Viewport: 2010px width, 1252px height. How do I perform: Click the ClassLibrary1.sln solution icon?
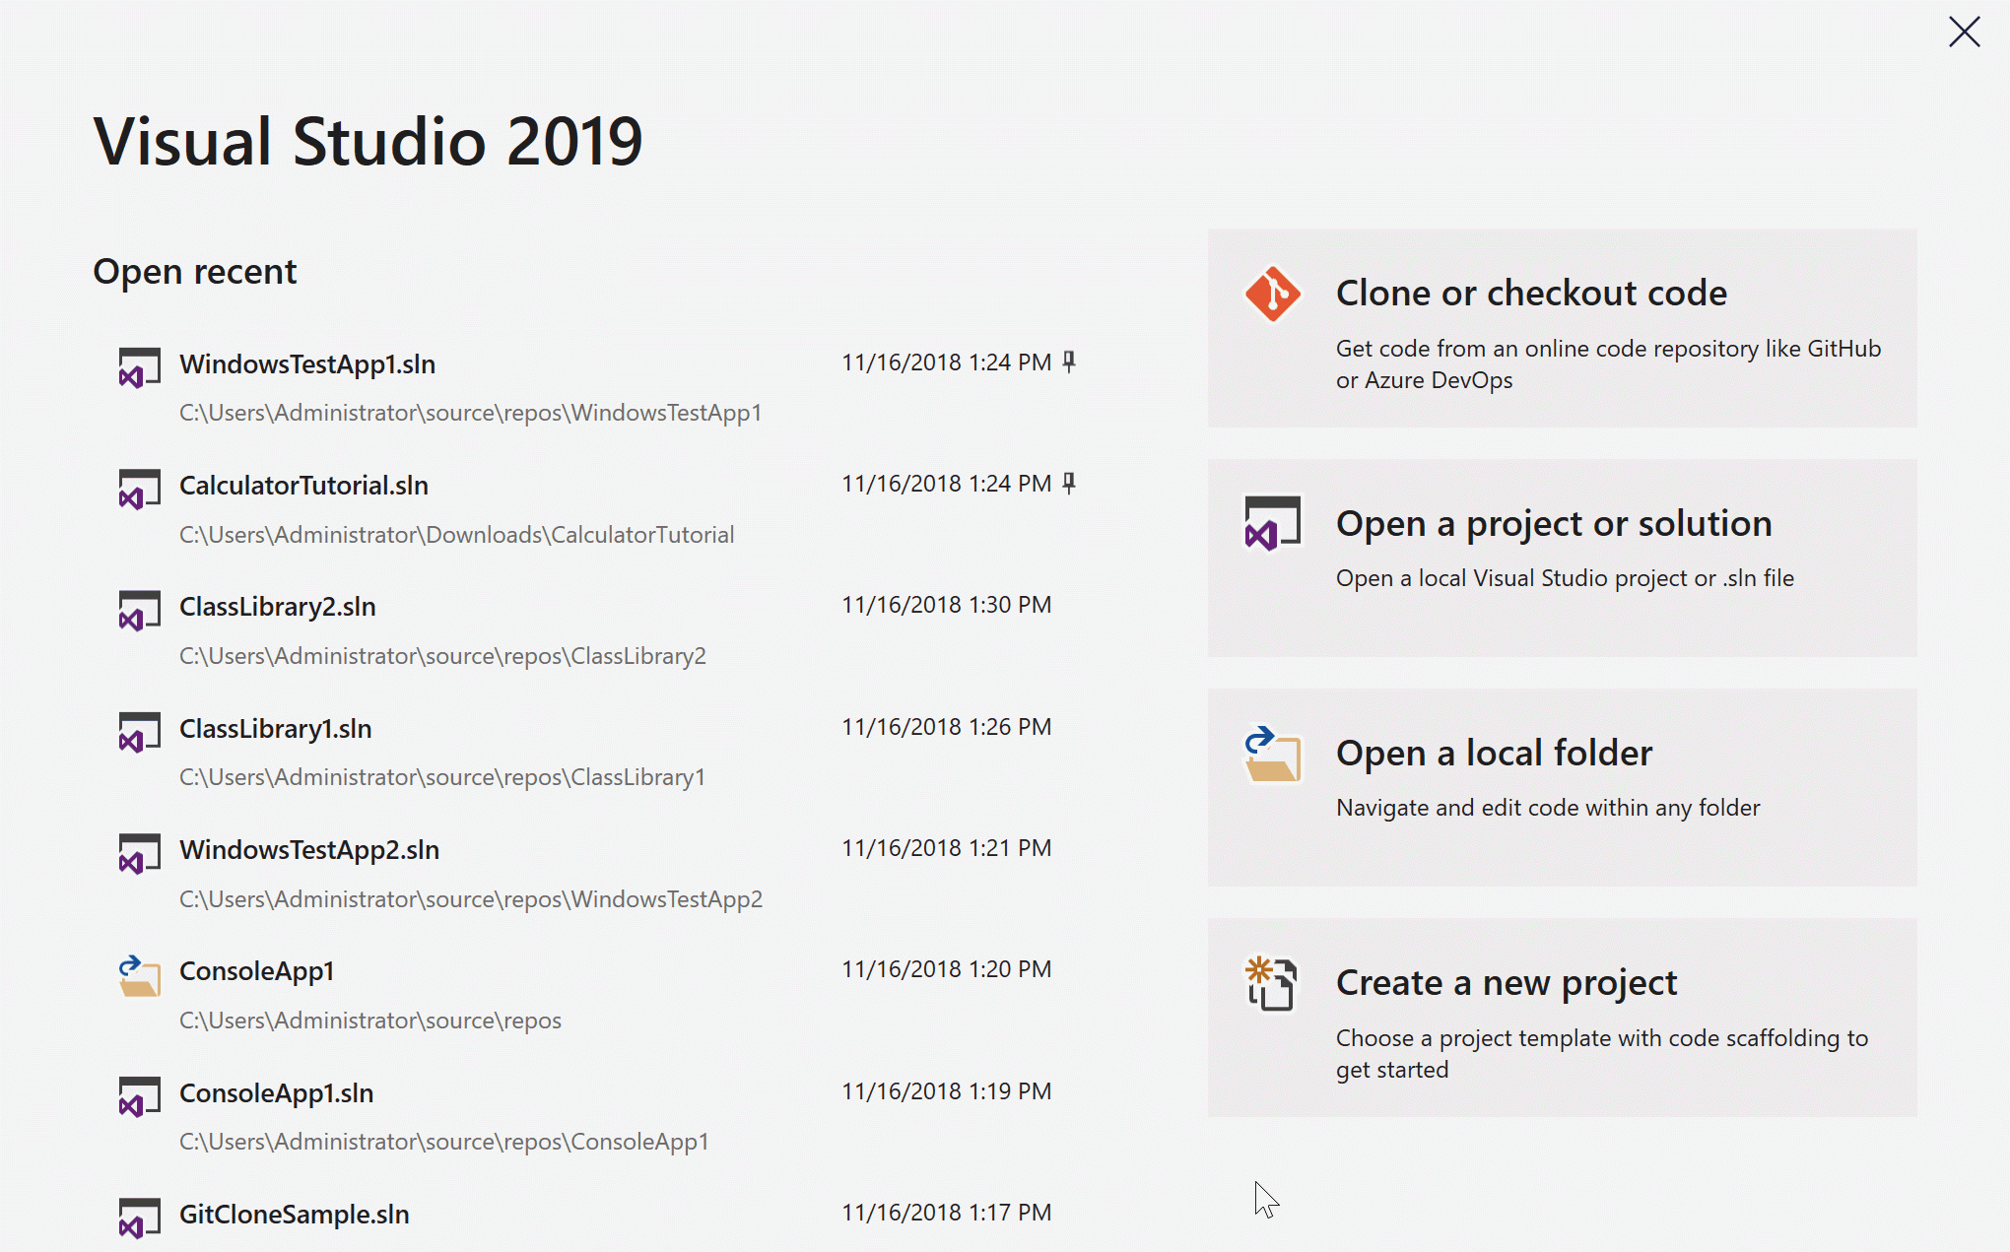tap(139, 733)
